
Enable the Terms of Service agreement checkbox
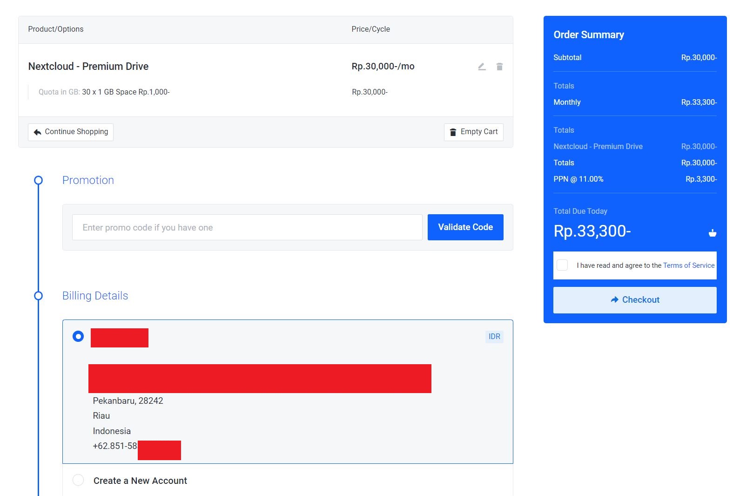pyautogui.click(x=562, y=265)
